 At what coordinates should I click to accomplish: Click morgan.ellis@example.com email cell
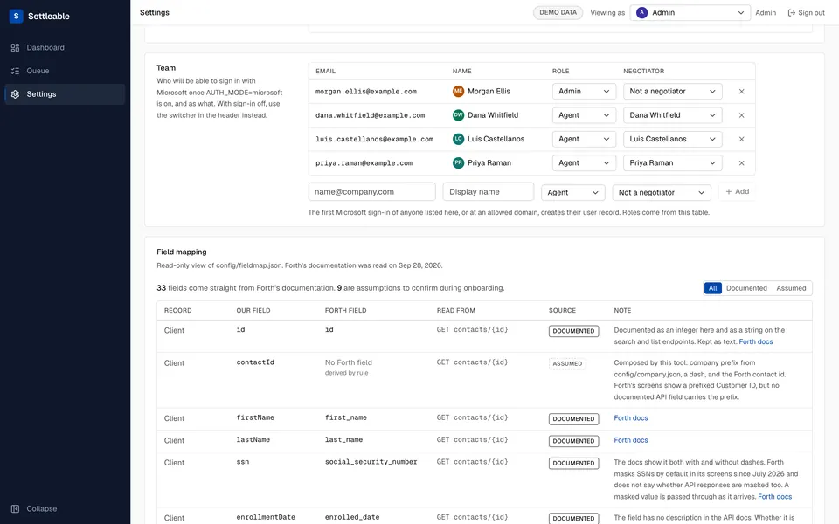pyautogui.click(x=366, y=92)
